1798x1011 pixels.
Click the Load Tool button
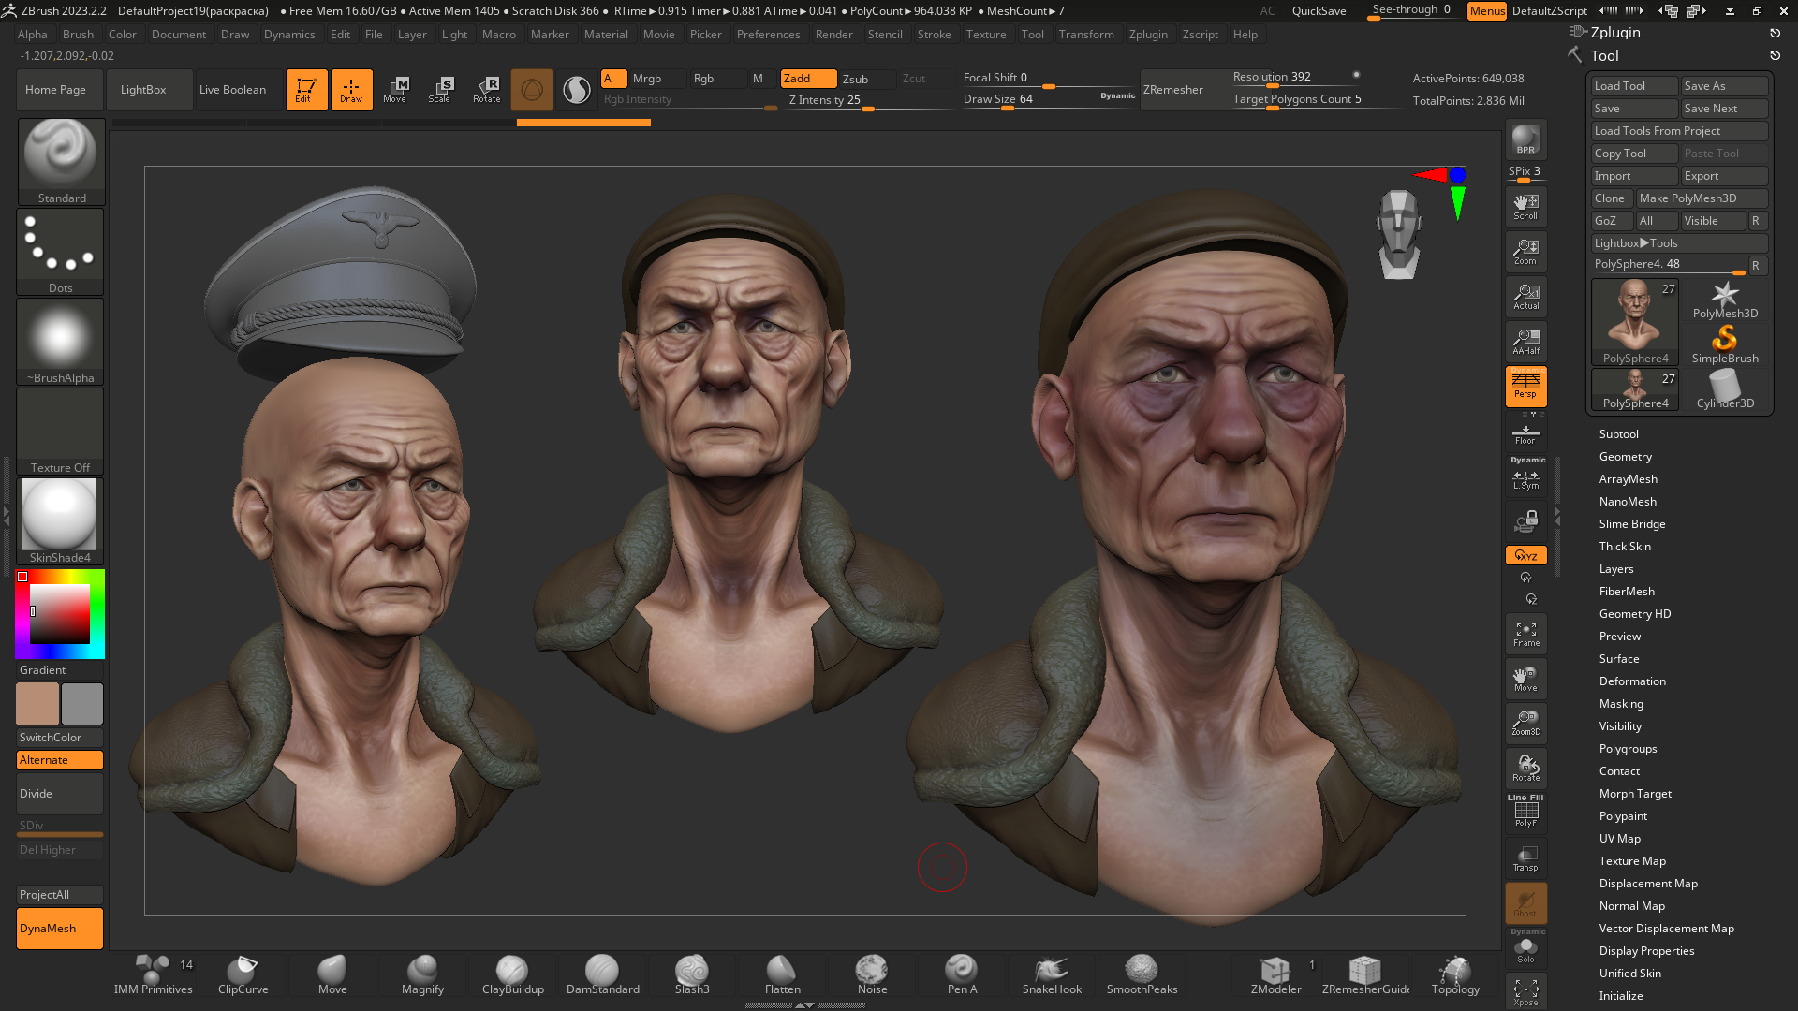coord(1634,86)
